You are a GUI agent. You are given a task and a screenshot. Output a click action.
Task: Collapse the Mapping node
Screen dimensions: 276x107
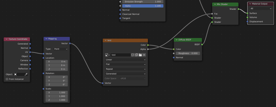tap(46, 39)
